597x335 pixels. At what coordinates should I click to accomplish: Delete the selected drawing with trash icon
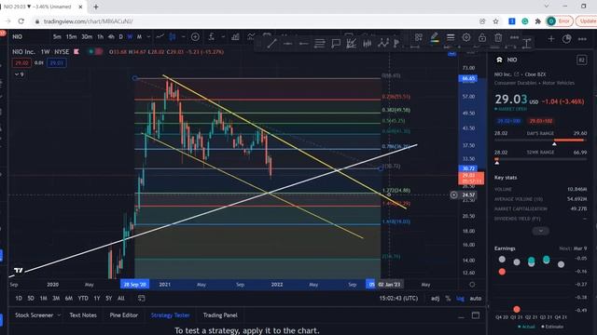click(x=498, y=37)
